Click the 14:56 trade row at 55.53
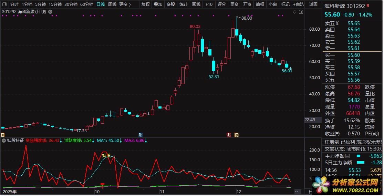The width and height of the screenshot is (384, 196). pyautogui.click(x=353, y=170)
